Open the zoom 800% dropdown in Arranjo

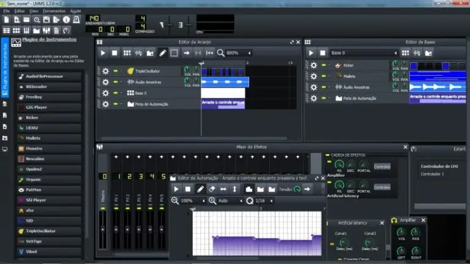tap(249, 53)
